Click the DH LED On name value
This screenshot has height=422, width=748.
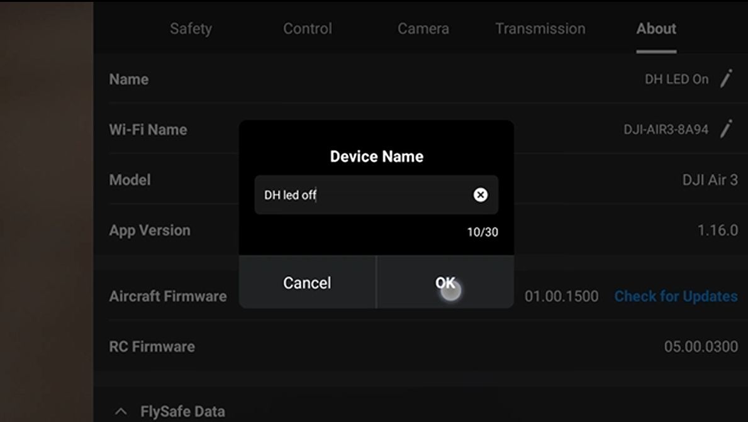[x=676, y=79]
